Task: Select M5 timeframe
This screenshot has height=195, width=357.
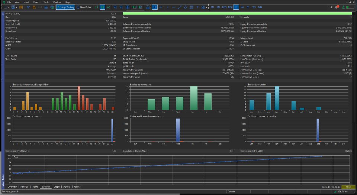Action: point(218,7)
